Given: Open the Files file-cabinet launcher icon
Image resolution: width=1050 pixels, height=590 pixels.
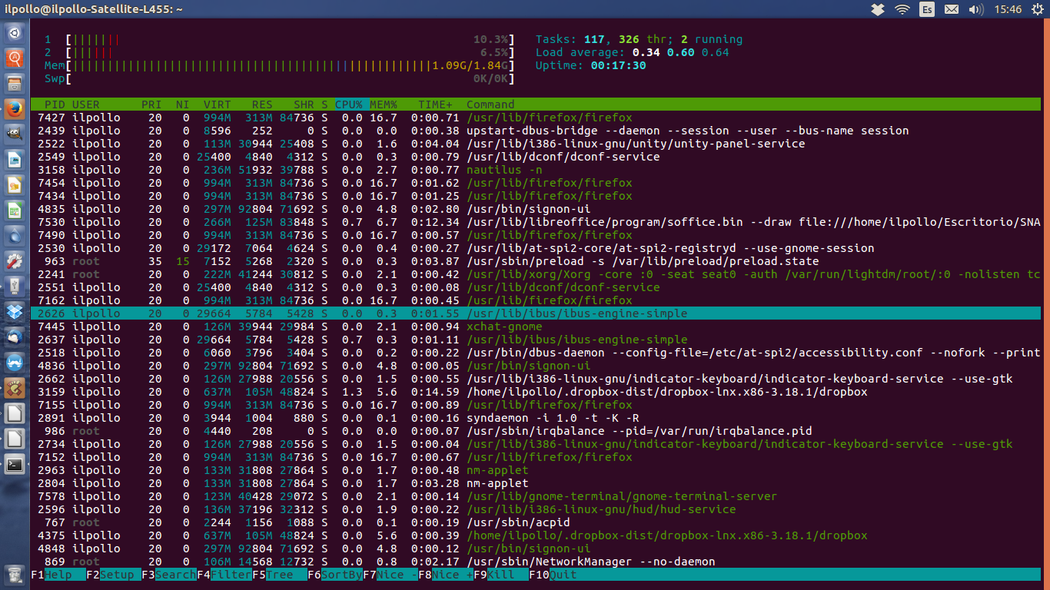Looking at the screenshot, I should [15, 84].
